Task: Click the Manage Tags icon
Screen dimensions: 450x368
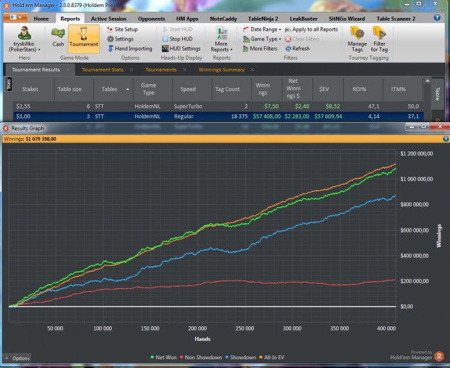Action: click(357, 37)
